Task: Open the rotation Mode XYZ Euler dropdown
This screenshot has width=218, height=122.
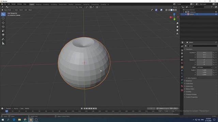Action: 205,67
